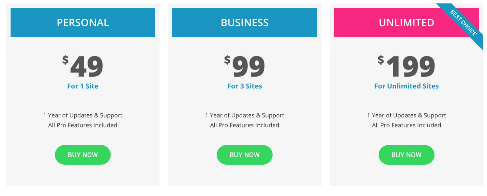Click the 'For 3 Sites' text

pyautogui.click(x=244, y=86)
